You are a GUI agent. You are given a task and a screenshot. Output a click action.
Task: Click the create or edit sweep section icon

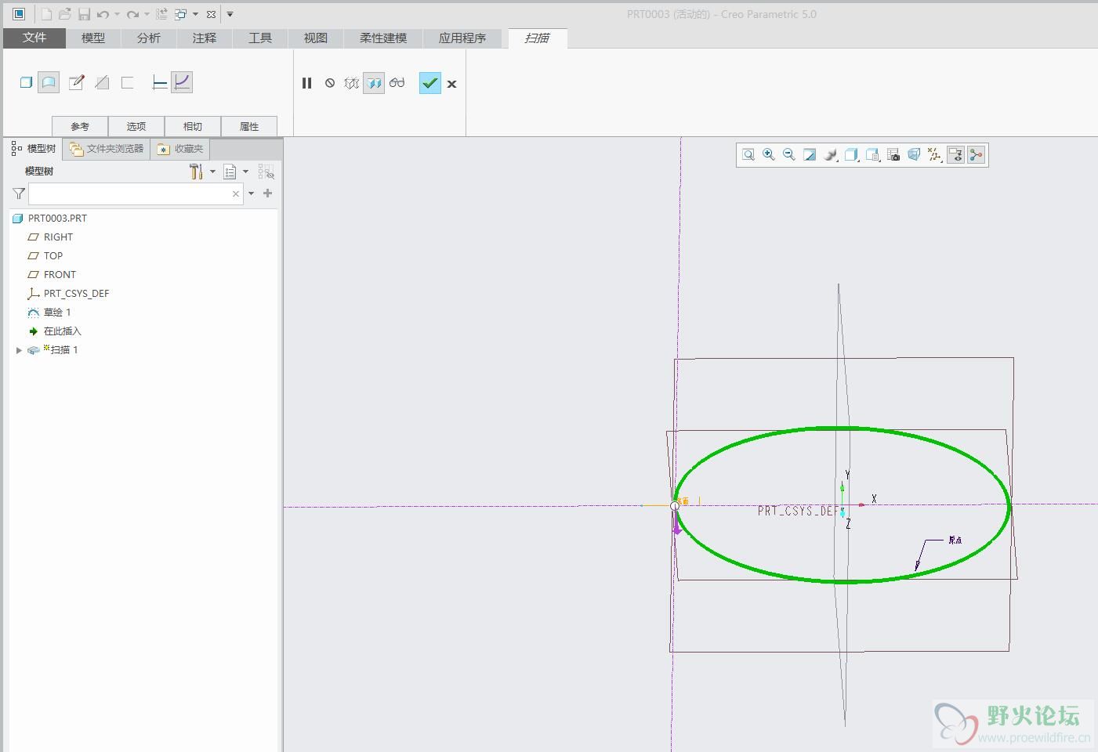(x=76, y=82)
